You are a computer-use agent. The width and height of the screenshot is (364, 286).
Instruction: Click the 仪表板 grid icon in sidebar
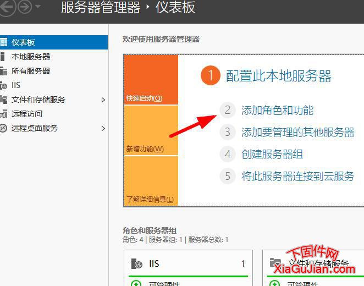3,42
